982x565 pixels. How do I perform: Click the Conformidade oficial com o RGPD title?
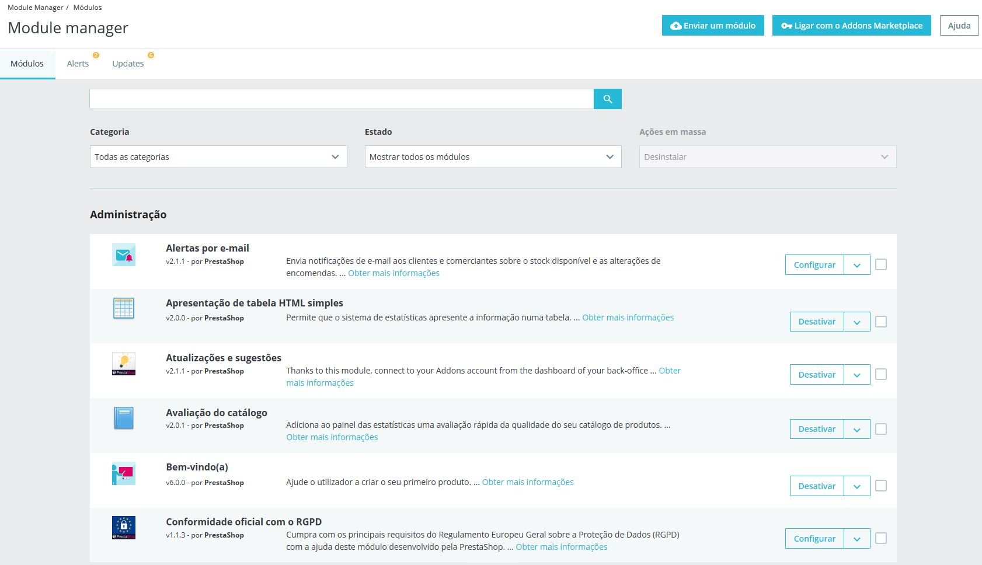243,522
